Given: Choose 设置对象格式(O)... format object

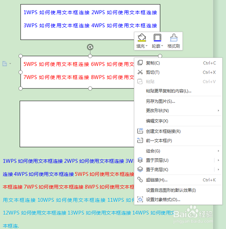Looking at the screenshot, I should point(178,200).
